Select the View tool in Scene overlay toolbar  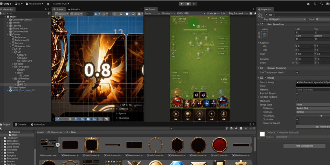[58, 119]
